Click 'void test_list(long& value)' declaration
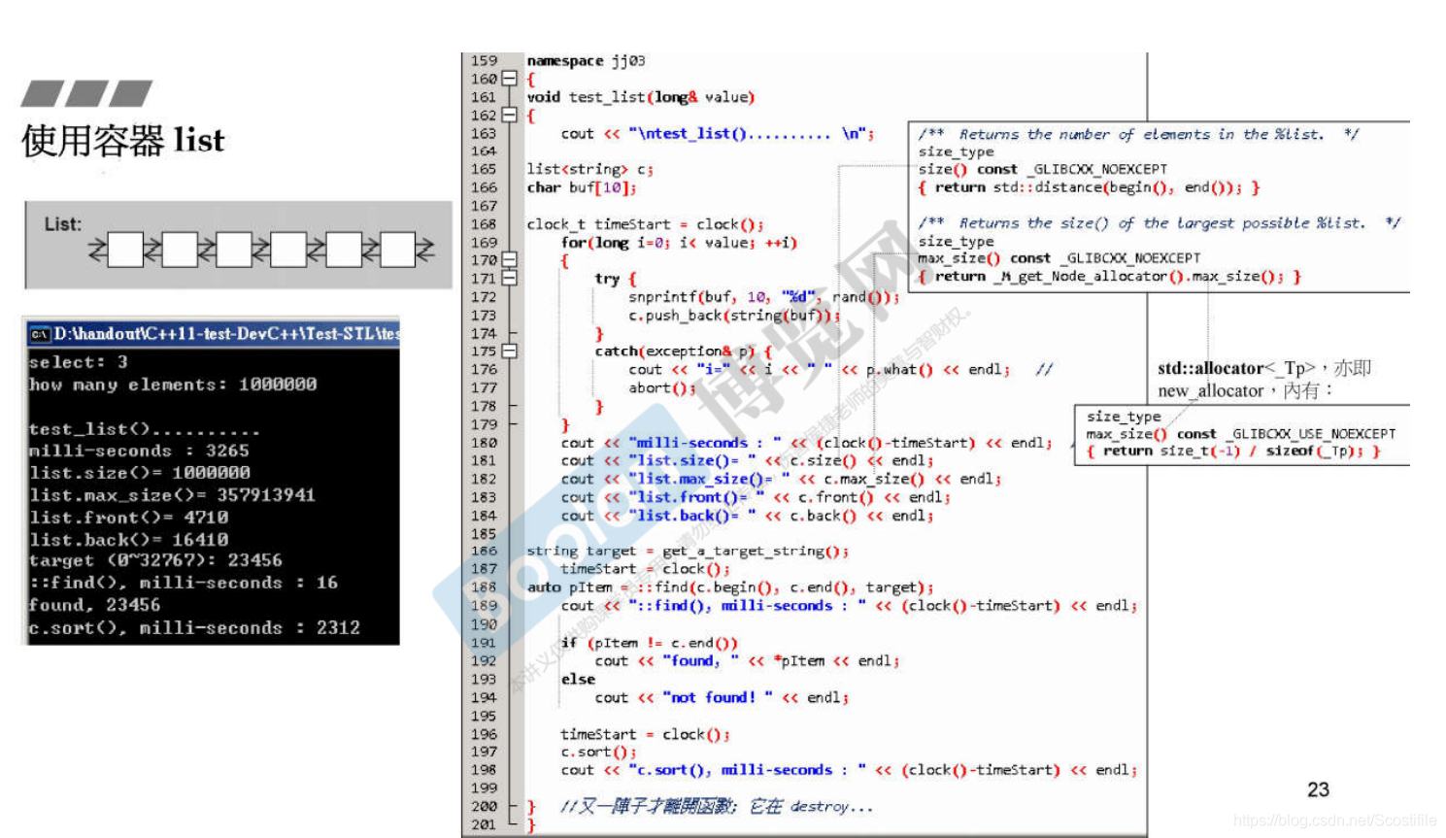 coord(641,97)
